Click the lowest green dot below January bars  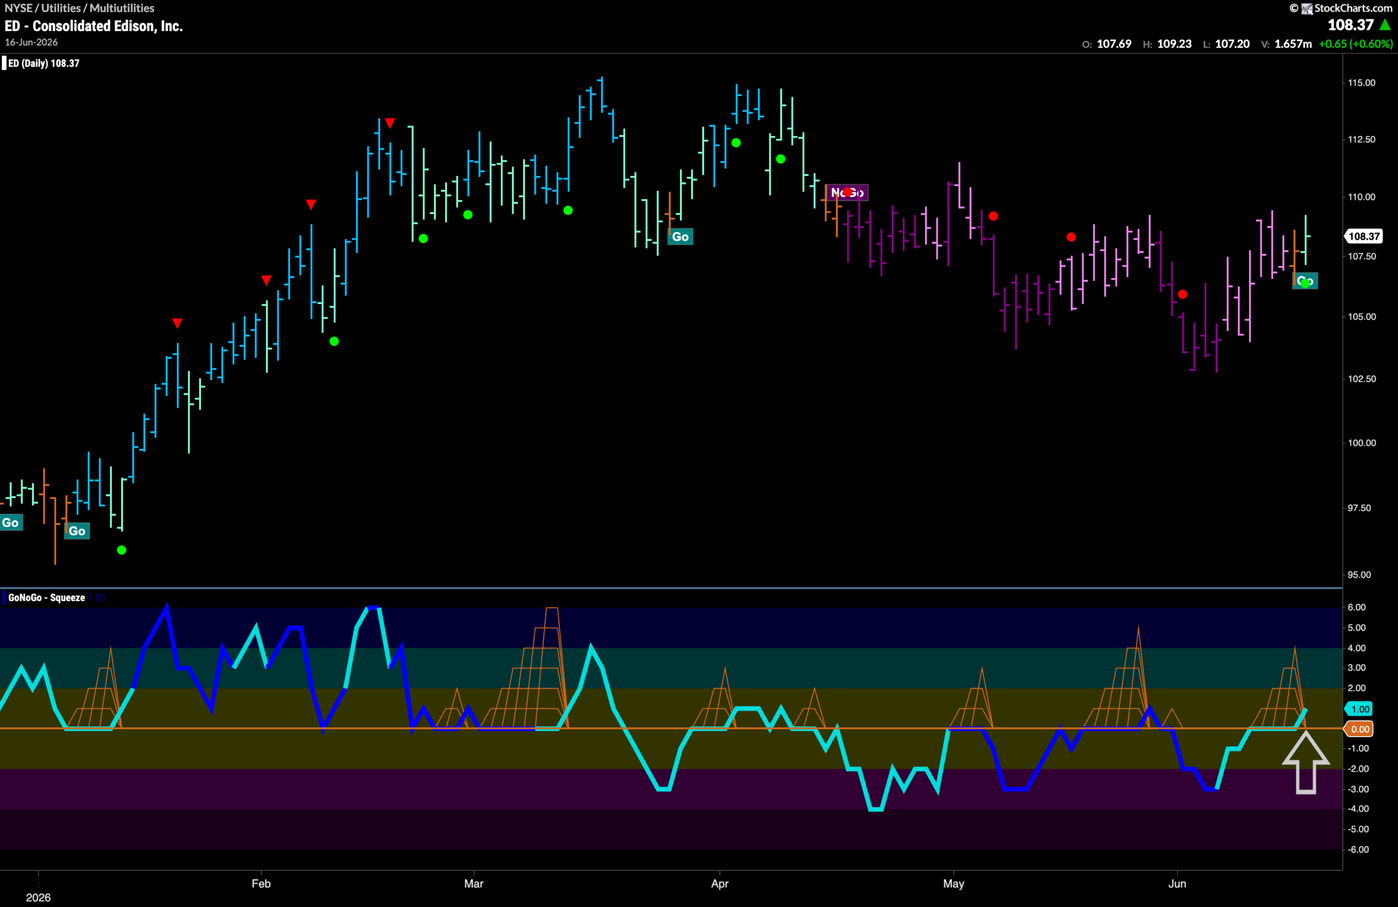(122, 550)
